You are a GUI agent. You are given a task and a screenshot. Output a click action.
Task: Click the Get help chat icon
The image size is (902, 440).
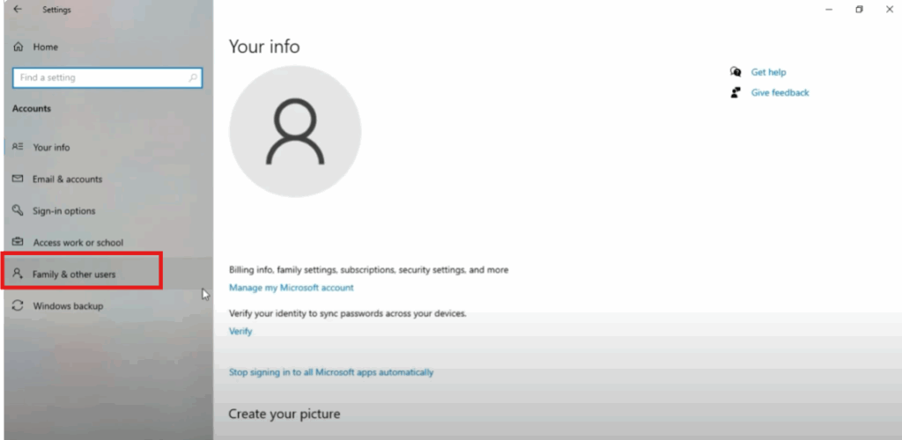pyautogui.click(x=736, y=72)
